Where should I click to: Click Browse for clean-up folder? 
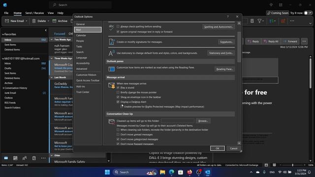203,121
